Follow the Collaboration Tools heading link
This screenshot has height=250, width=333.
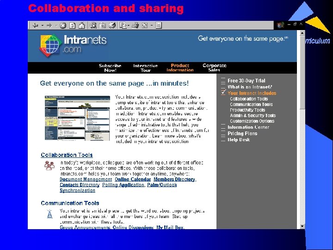(67, 155)
